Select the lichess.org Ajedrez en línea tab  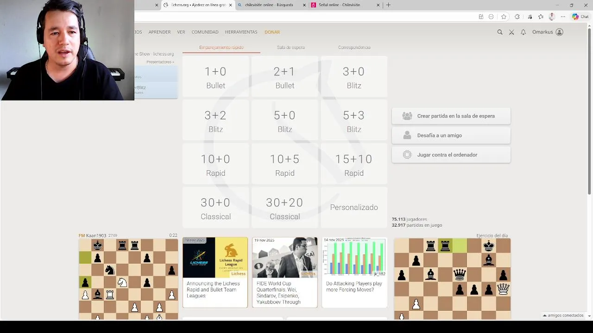(x=198, y=5)
